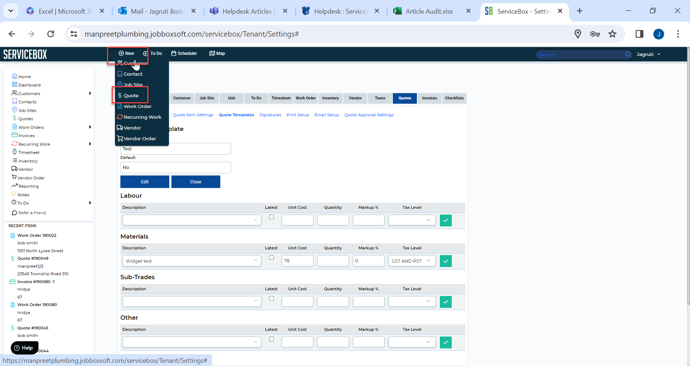Click the Vendor Order cart icon in sidebar
The height and width of the screenshot is (366, 690).
tap(14, 177)
